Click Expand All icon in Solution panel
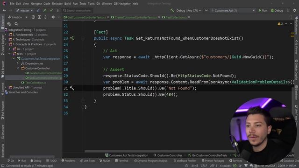The height and width of the screenshot is (168, 299). click(x=39, y=17)
